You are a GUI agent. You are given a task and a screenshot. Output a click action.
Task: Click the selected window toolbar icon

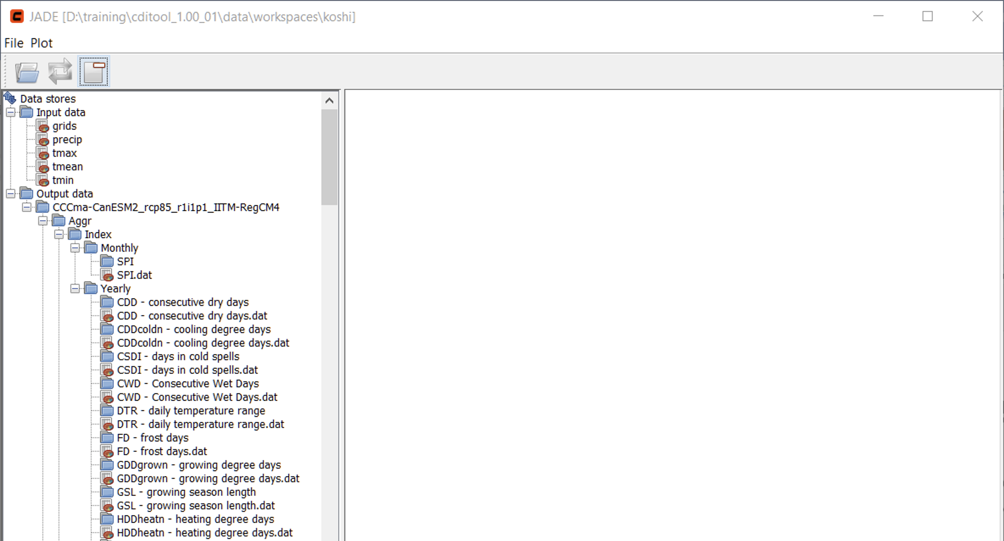[94, 72]
